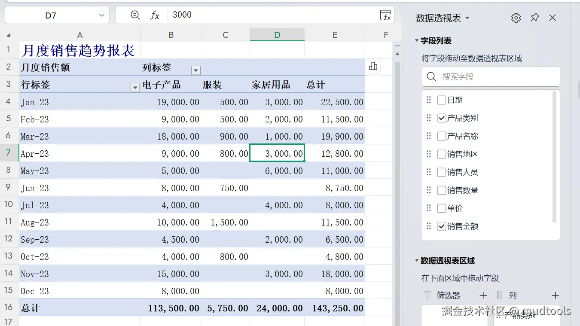Uncheck the 销售金额 field checkbox
Screen dimensions: 580x326
pos(441,226)
